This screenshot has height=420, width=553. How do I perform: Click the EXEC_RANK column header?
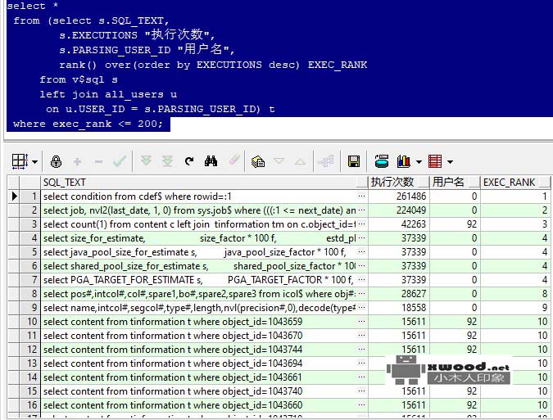pyautogui.click(x=515, y=183)
